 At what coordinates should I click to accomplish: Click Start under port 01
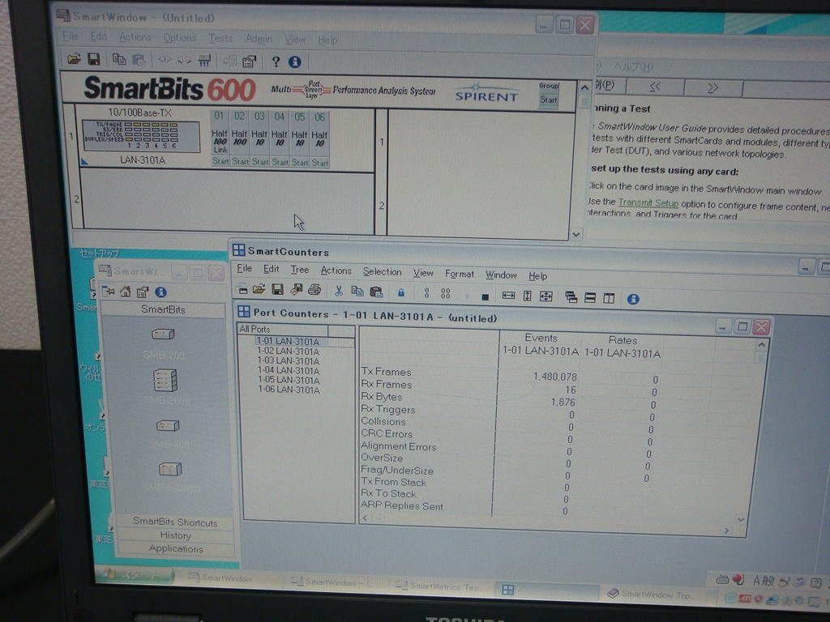point(220,161)
